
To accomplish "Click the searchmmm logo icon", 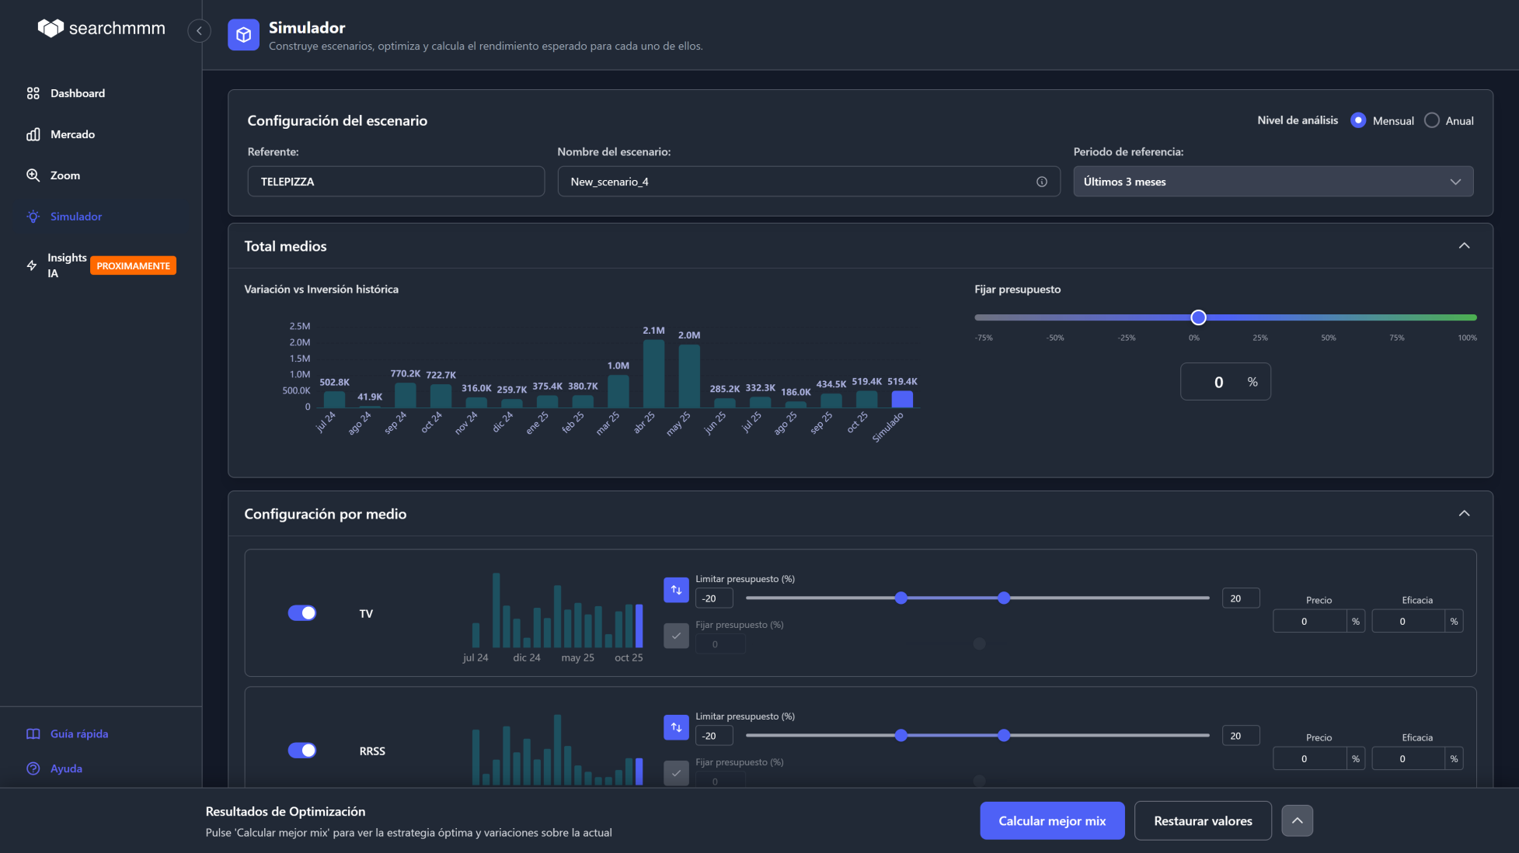I will pos(51,28).
